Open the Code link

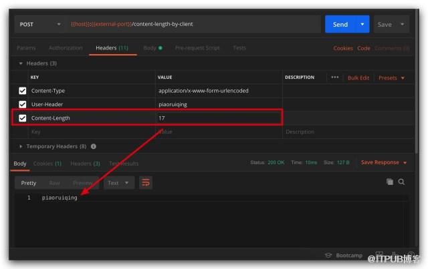(x=364, y=48)
